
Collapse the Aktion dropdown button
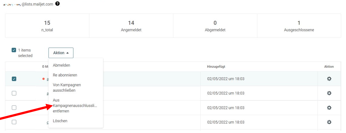[61, 53]
